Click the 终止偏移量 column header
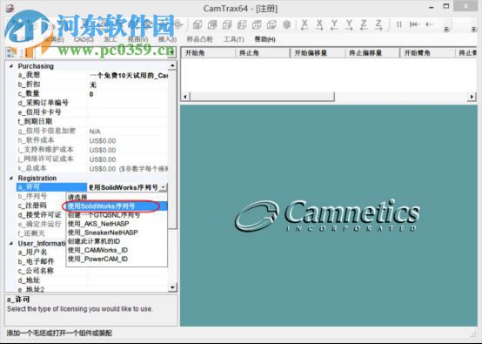The height and width of the screenshot is (344, 482). pos(372,53)
